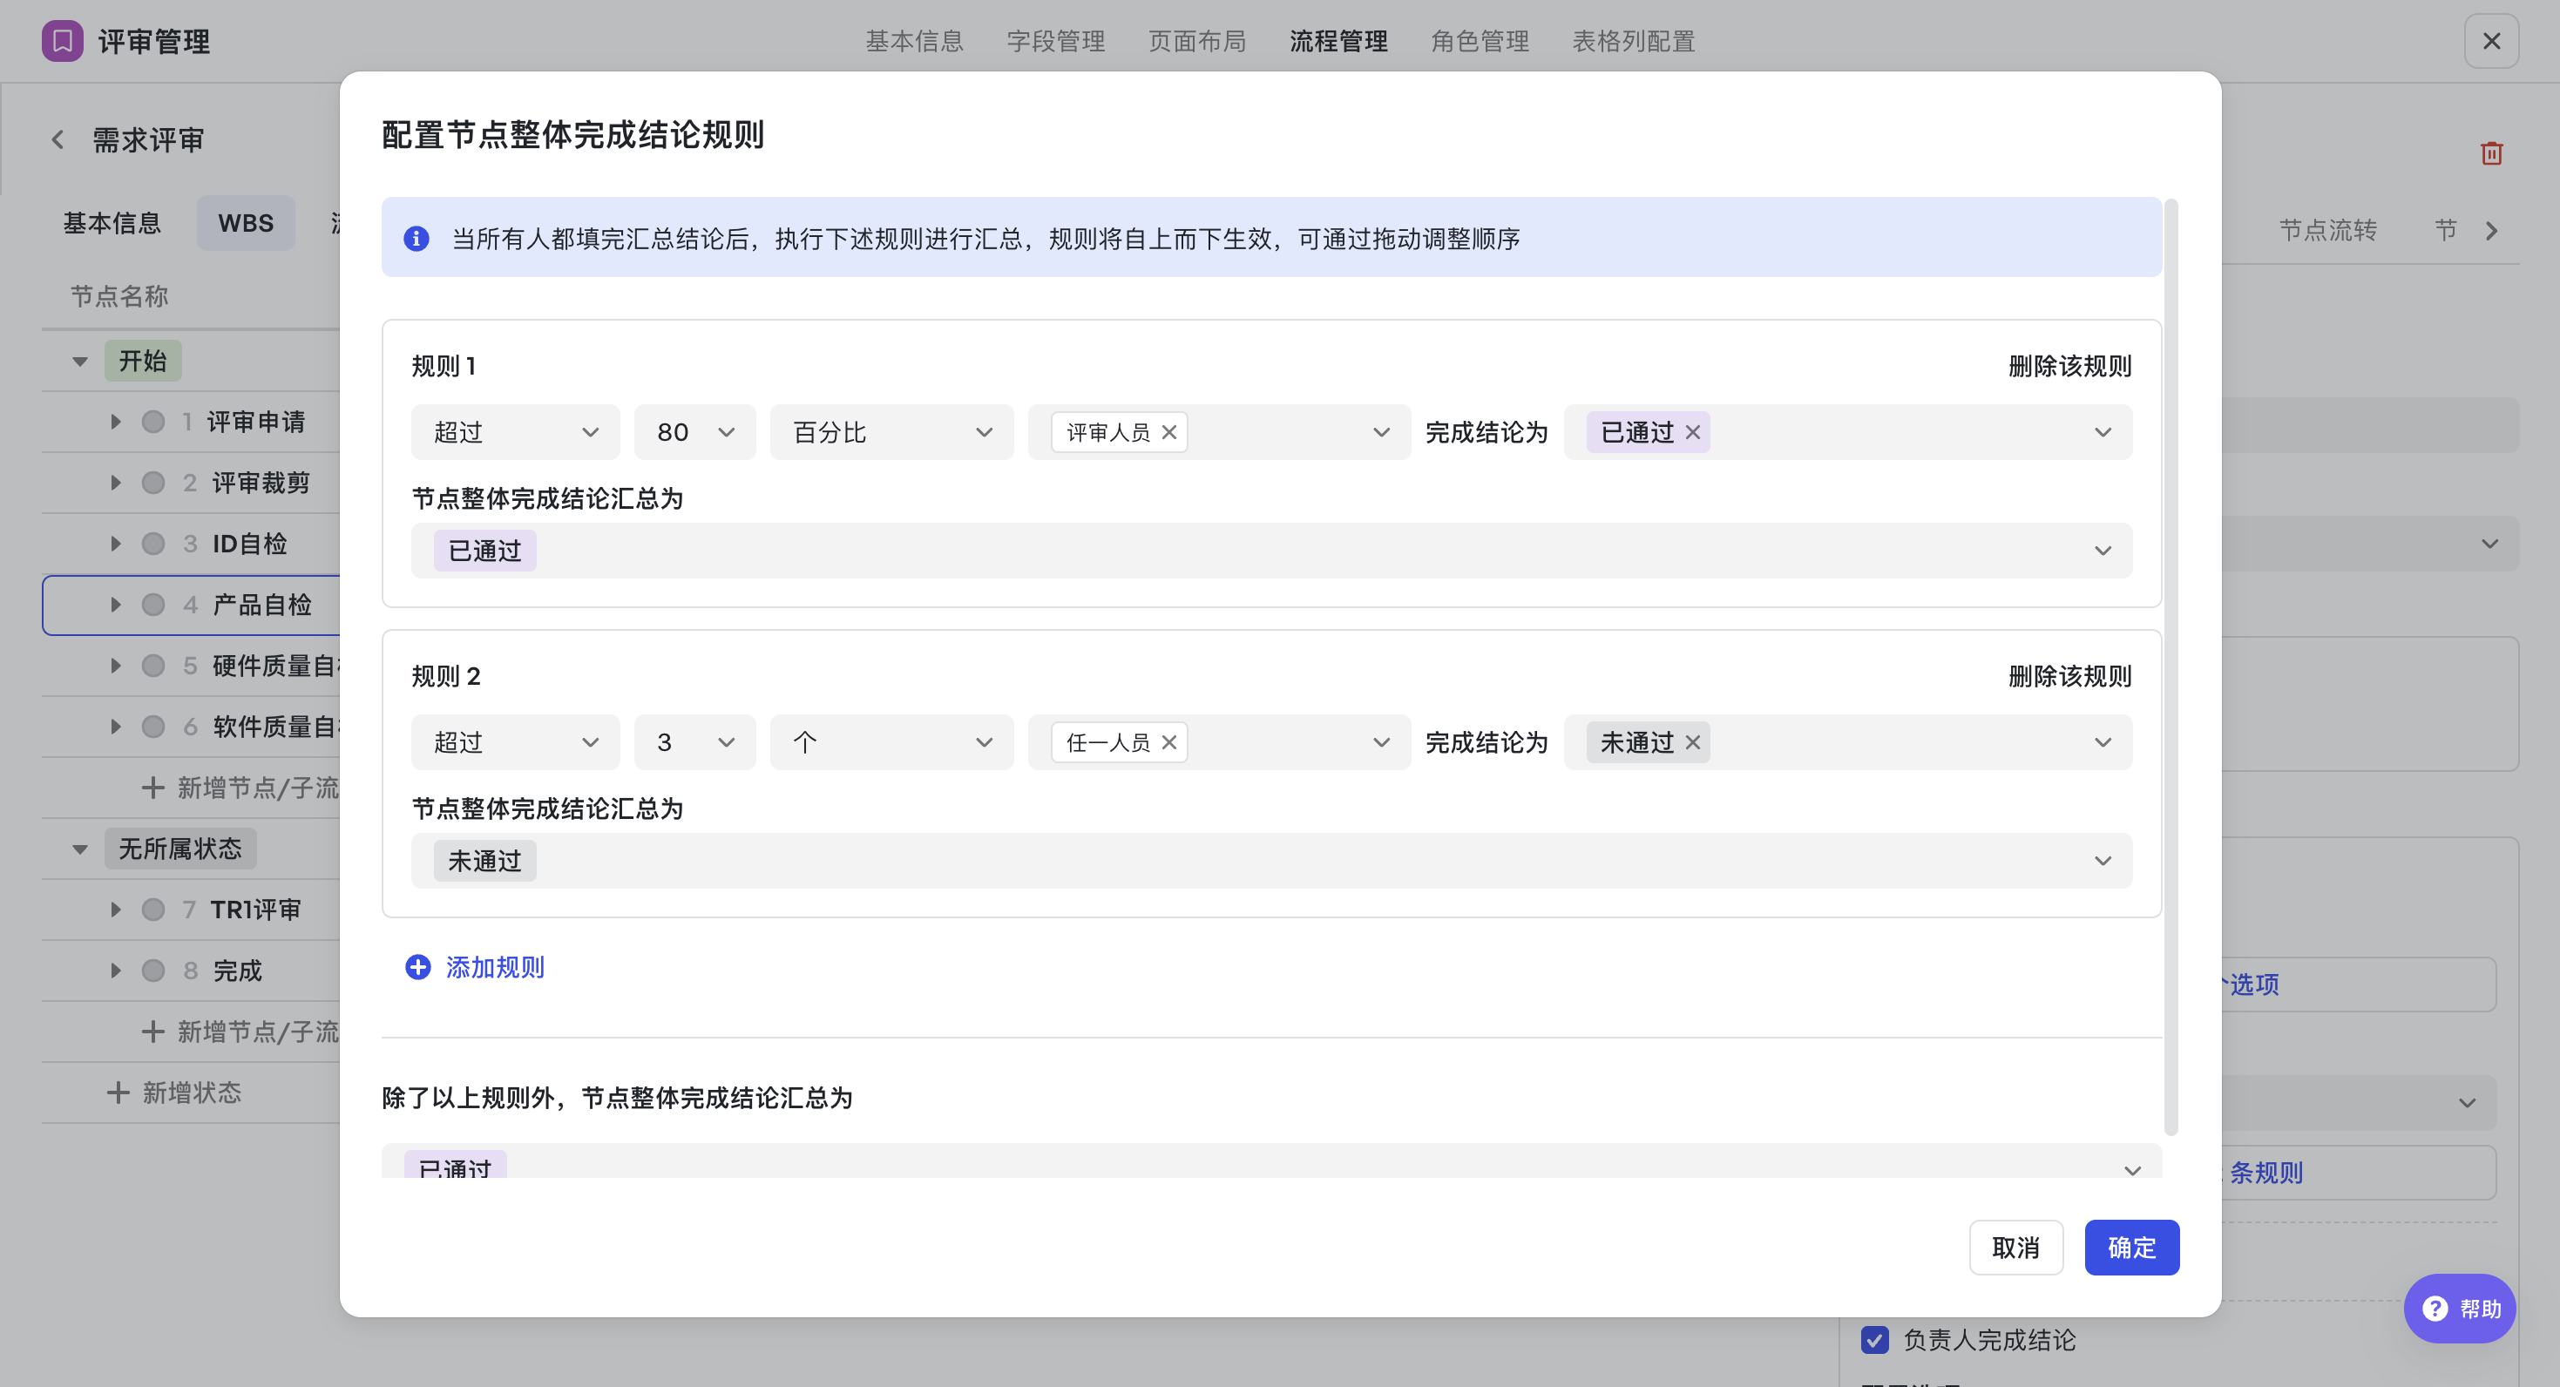Click the 评审管理 app logo icon
The width and height of the screenshot is (2560, 1387).
[x=62, y=41]
